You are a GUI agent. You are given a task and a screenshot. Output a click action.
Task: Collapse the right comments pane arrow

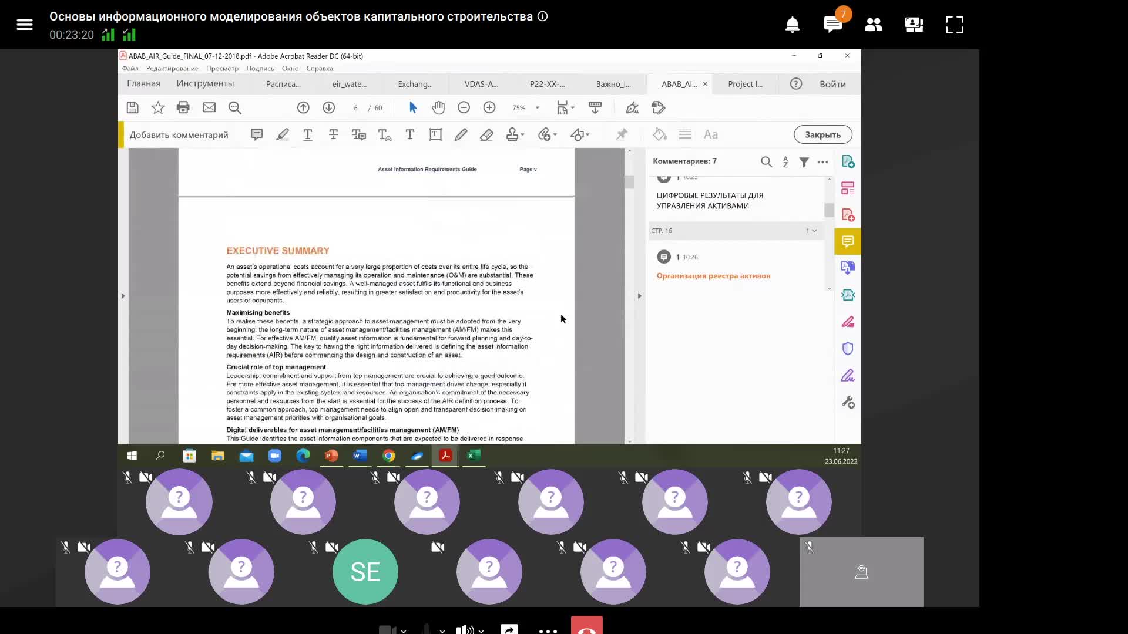(640, 296)
